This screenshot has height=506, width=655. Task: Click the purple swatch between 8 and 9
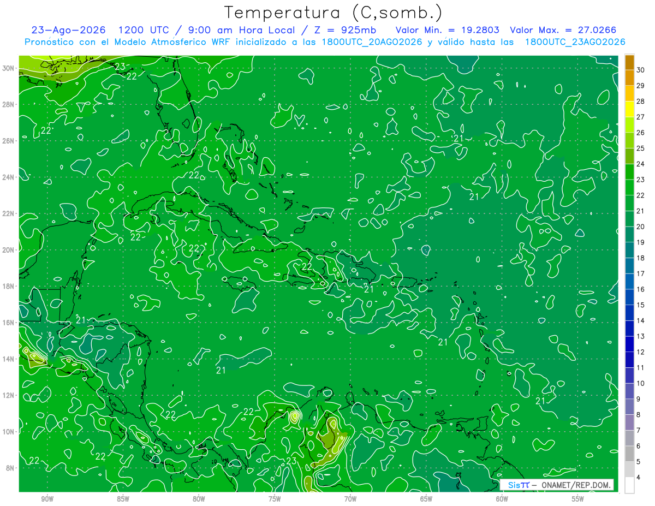(629, 407)
